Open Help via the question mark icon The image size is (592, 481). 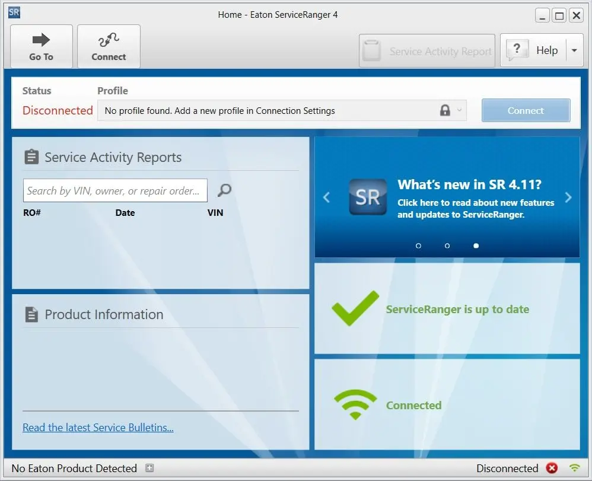click(x=517, y=50)
